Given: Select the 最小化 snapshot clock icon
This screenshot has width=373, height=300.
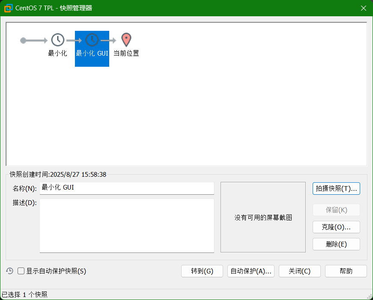Looking at the screenshot, I should click(x=58, y=40).
